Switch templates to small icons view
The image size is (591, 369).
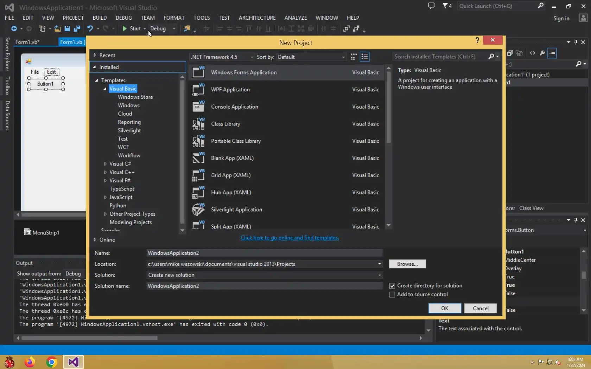click(354, 57)
